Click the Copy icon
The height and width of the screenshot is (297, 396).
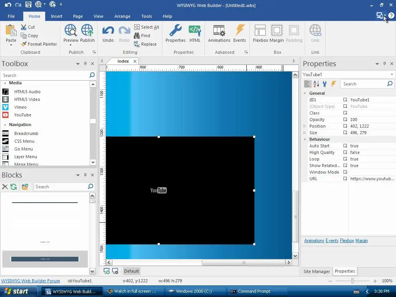24,36
